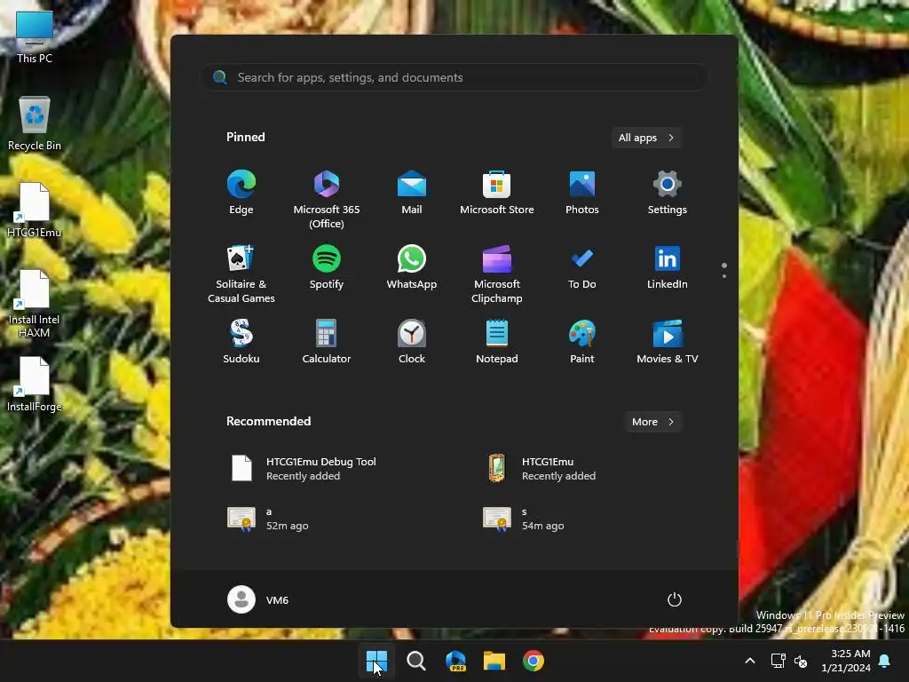This screenshot has height=682, width=909.
Task: Launch Notepad
Action: click(497, 342)
